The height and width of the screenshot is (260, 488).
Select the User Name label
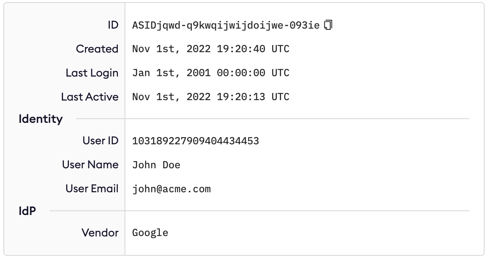(x=90, y=164)
